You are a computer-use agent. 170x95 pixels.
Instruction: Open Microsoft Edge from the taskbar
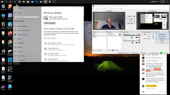37,2
